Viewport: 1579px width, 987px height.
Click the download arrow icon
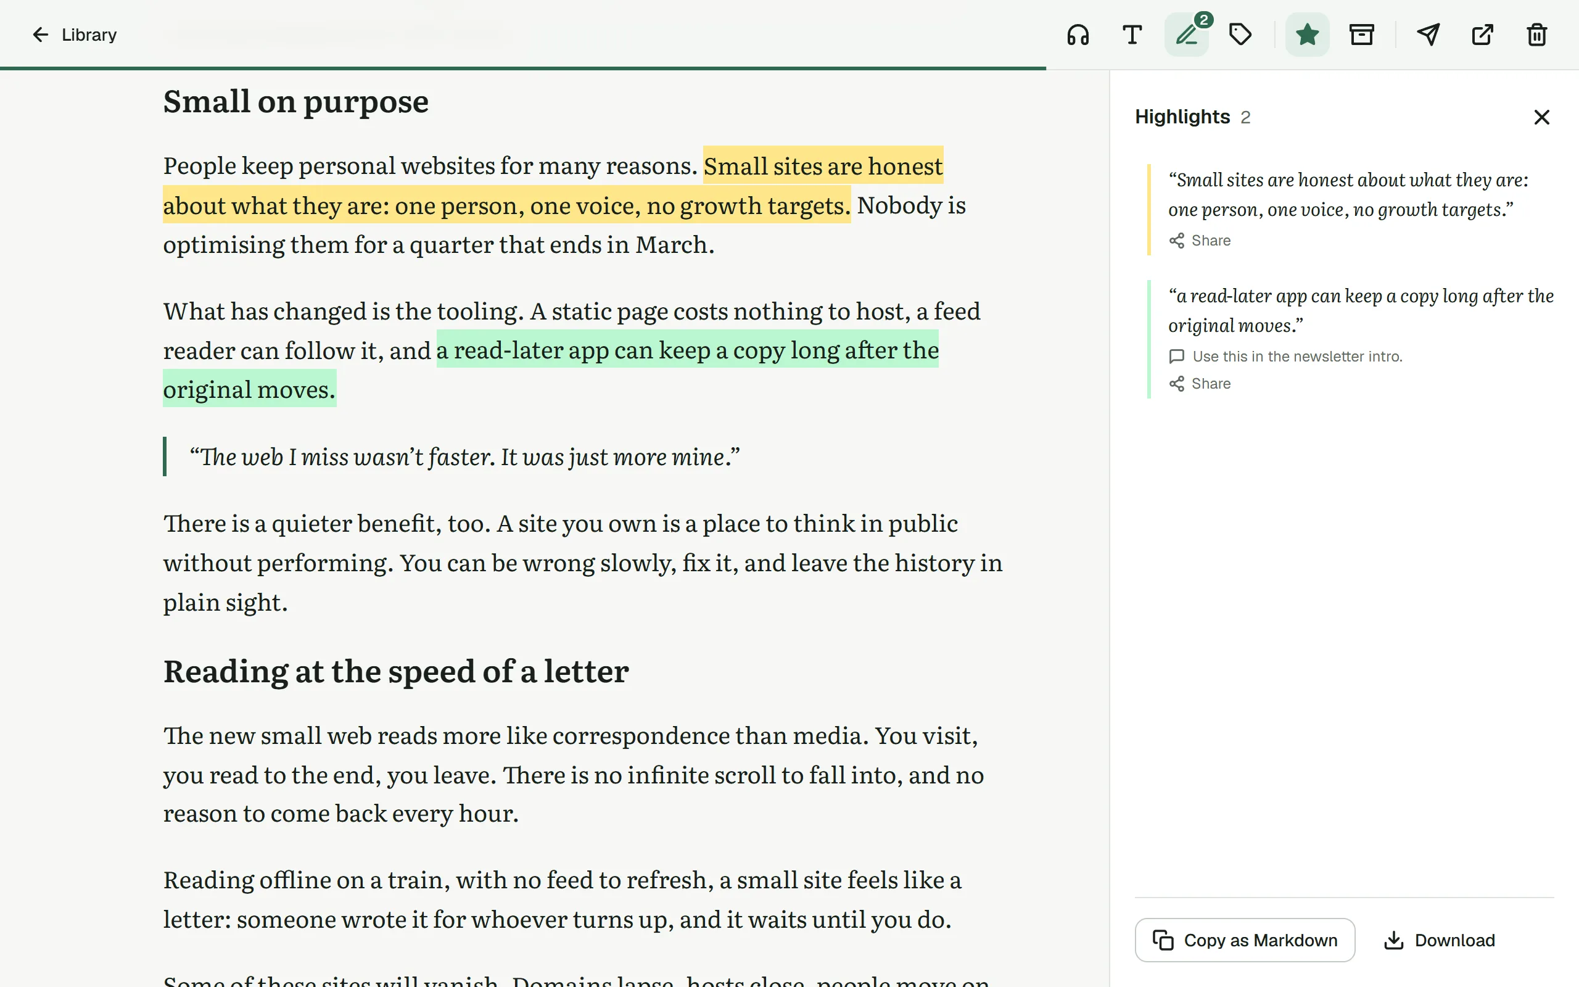(x=1394, y=940)
